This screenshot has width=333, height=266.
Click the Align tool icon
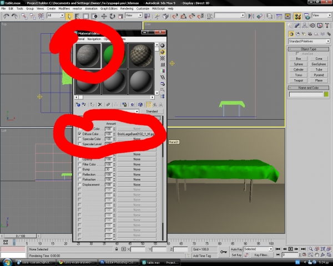coord(260,16)
